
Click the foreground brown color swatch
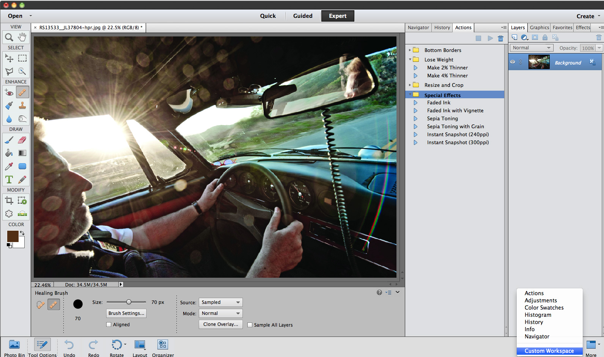tap(13, 236)
